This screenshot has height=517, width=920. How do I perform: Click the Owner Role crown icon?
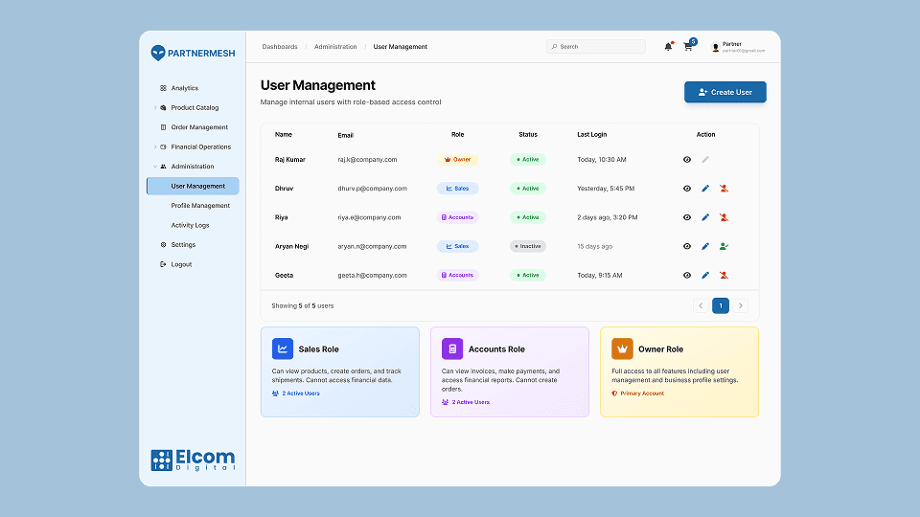pos(622,348)
